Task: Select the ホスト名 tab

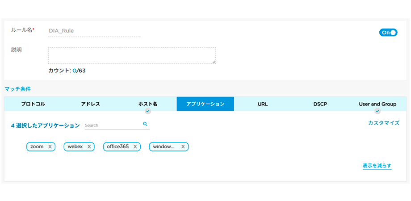Action: 148,104
